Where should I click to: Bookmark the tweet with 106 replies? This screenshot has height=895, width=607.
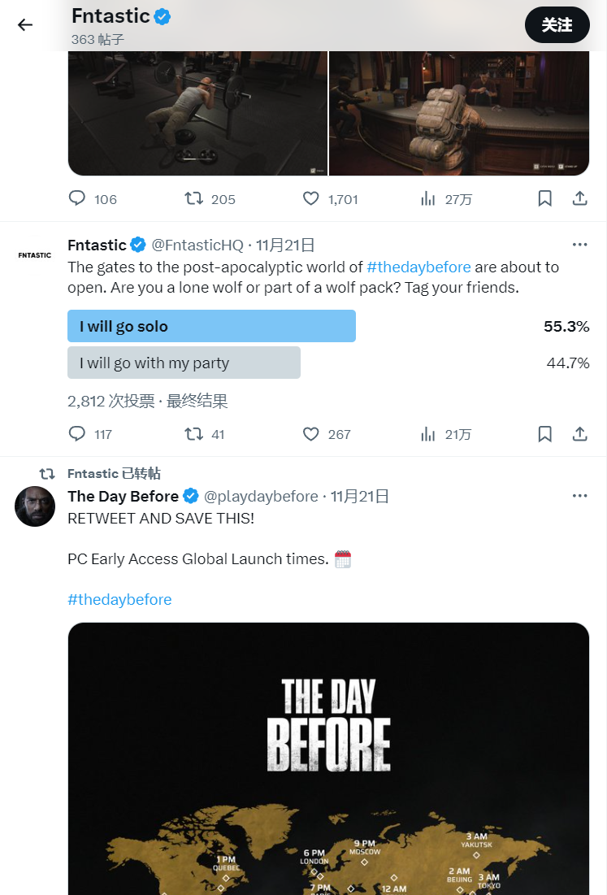[544, 198]
